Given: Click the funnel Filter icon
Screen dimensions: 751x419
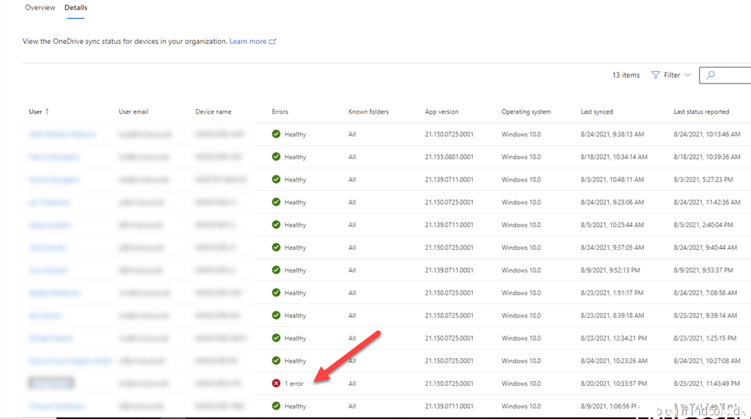Looking at the screenshot, I should (x=656, y=75).
